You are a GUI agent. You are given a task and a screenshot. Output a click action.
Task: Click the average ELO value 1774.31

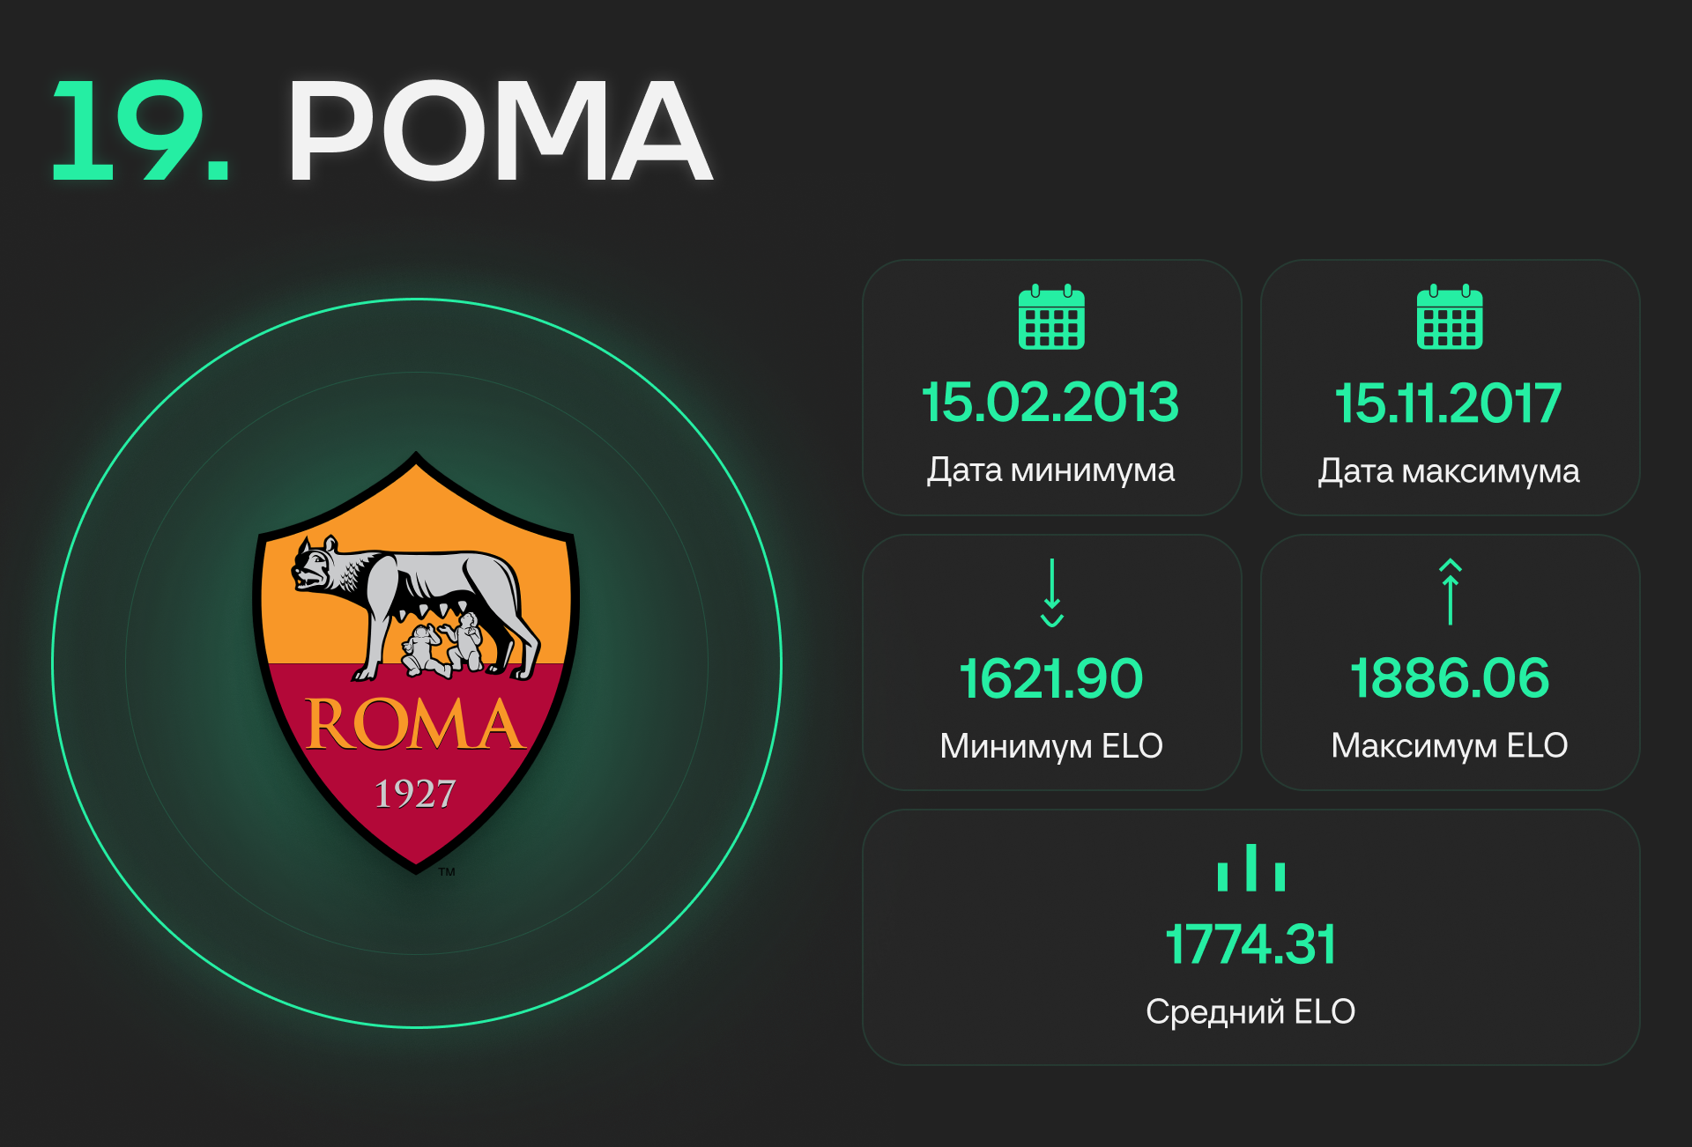click(x=1251, y=944)
